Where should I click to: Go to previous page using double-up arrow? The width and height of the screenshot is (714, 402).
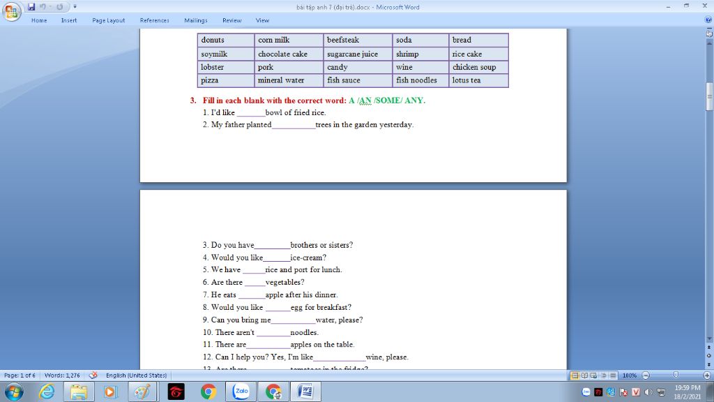(709, 348)
